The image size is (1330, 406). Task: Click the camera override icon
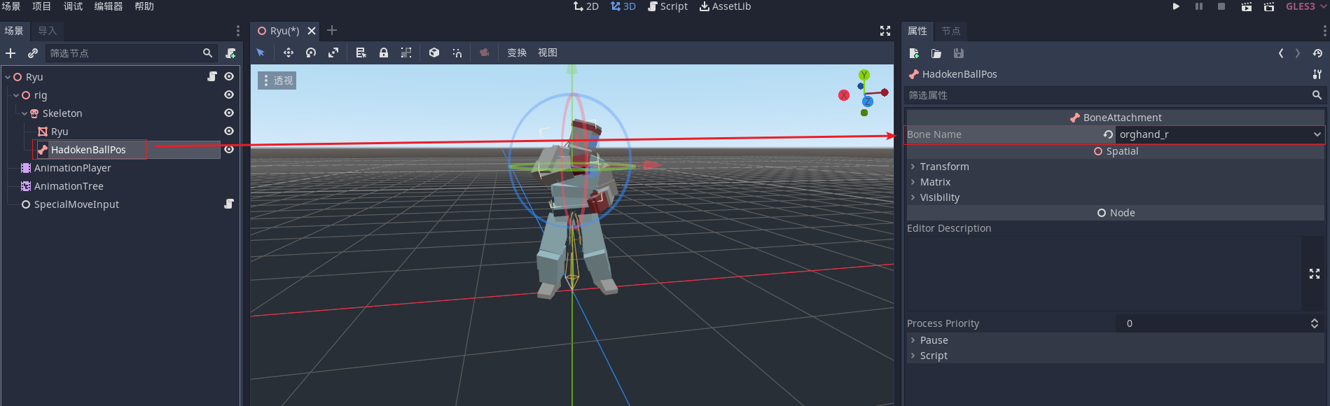pos(484,52)
